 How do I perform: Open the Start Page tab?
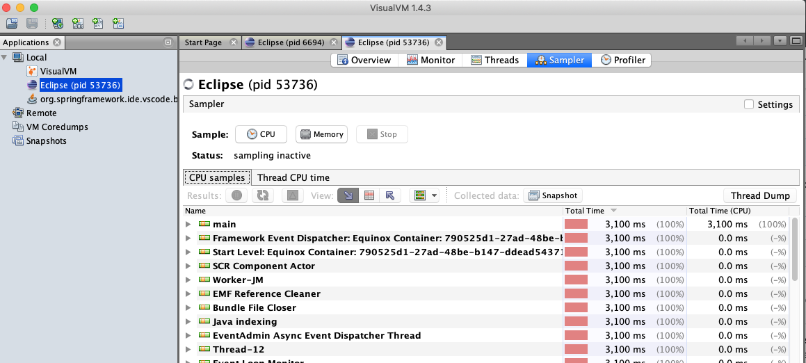pyautogui.click(x=203, y=42)
